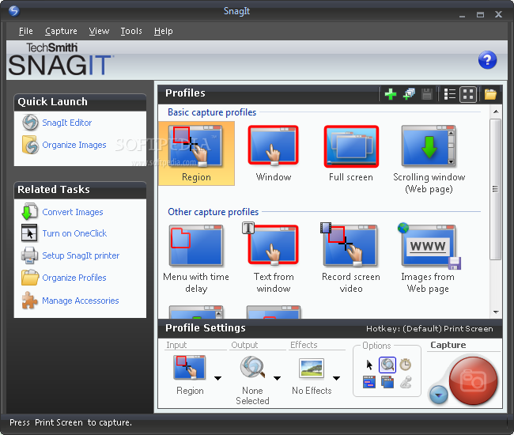Image resolution: width=514 pixels, height=435 pixels.
Task: Click the profile wizard icon in Profiles toolbar
Action: 409,94
